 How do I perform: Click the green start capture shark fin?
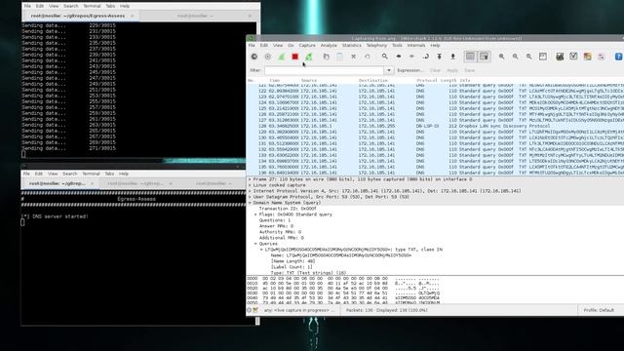[x=282, y=57]
